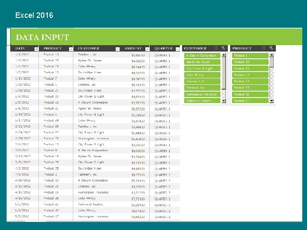Select Product 10 in PRODUCT slicer
Viewport: 307px width, 230px height.
pos(250,62)
